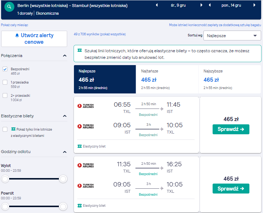Go to previous departure date arrow

(x=157, y=5)
